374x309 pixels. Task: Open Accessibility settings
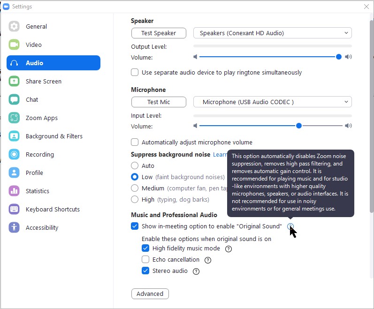(x=53, y=227)
